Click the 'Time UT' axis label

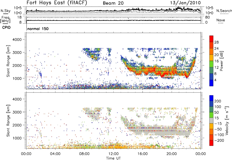[113, 158]
